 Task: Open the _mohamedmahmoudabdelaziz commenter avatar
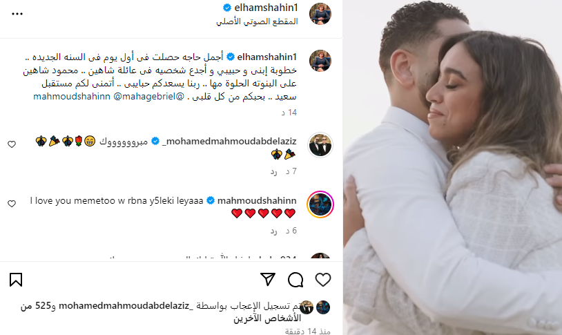click(x=320, y=145)
